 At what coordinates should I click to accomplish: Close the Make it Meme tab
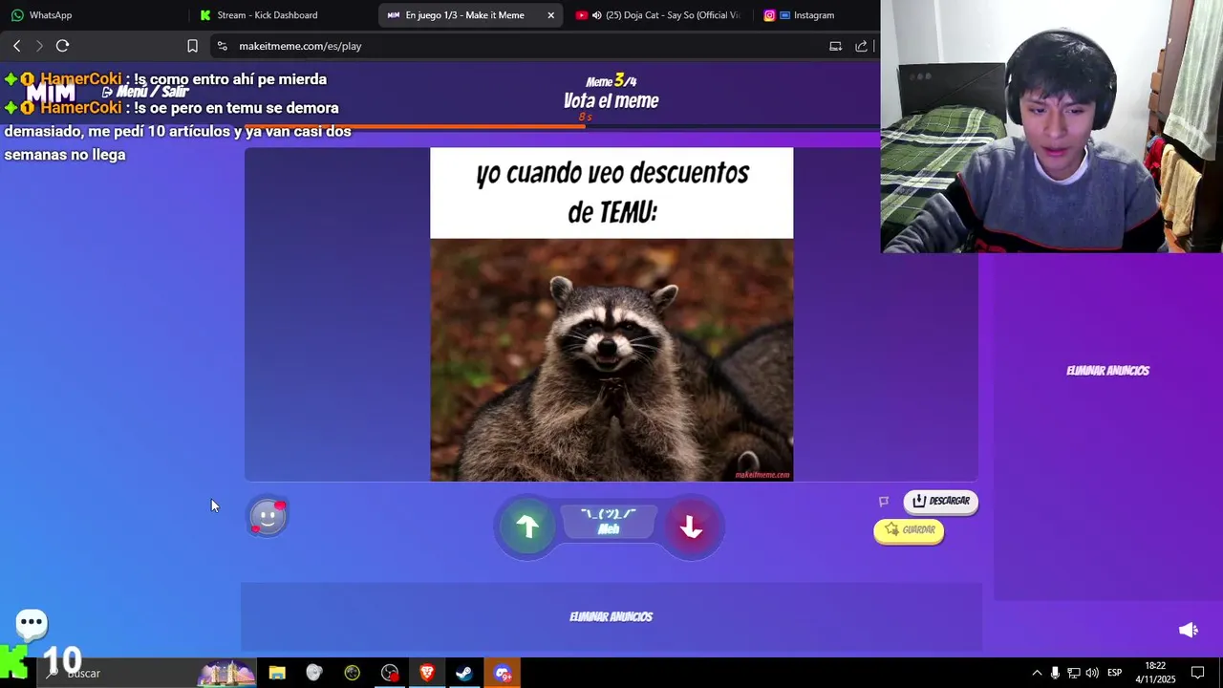tap(550, 15)
